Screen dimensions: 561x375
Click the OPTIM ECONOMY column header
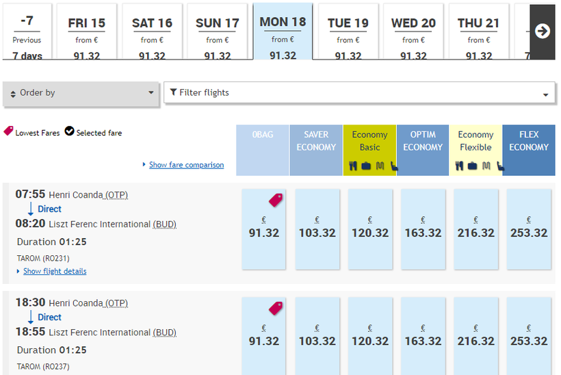click(x=423, y=141)
